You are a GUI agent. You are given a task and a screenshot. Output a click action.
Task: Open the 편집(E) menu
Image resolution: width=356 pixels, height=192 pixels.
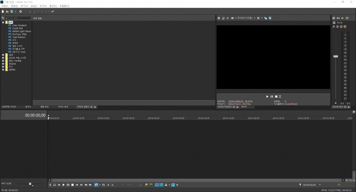[x=14, y=6]
